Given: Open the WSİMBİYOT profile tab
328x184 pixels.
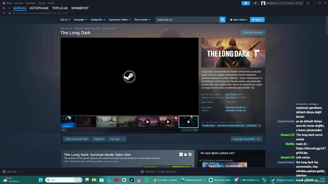Looking at the screenshot, I should [x=80, y=8].
